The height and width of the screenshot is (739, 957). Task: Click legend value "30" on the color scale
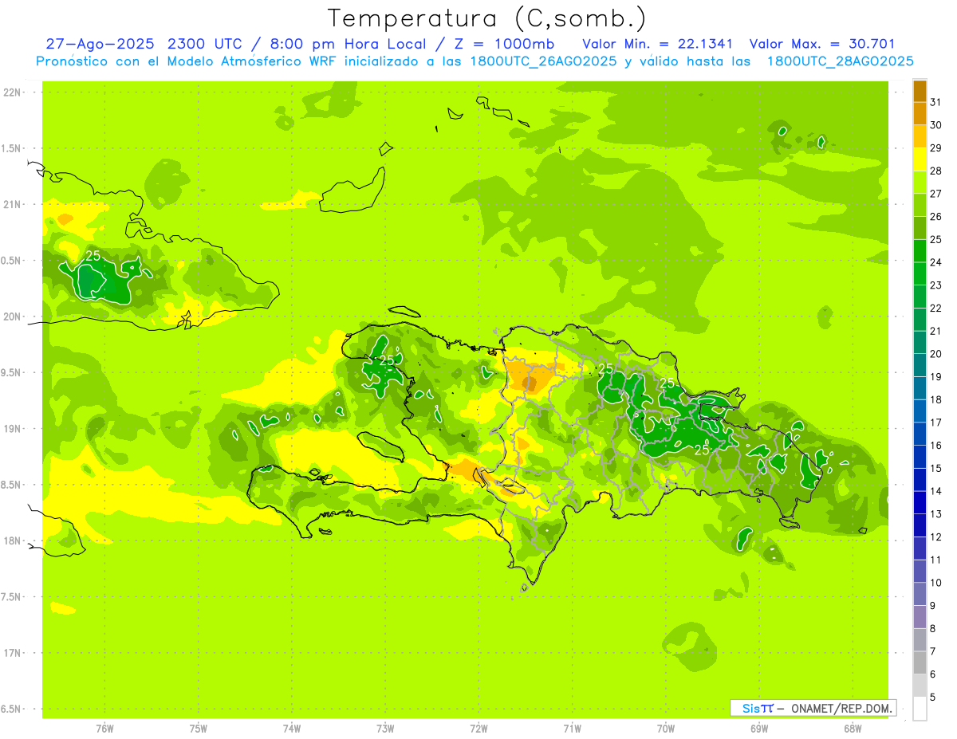pos(935,125)
